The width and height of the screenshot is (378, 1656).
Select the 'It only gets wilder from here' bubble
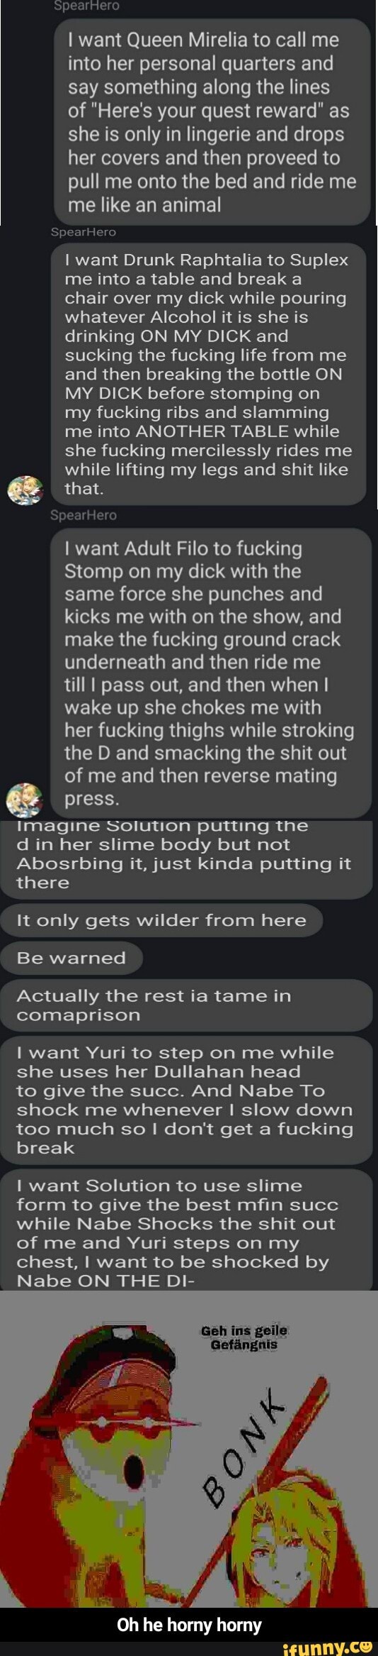[161, 920]
